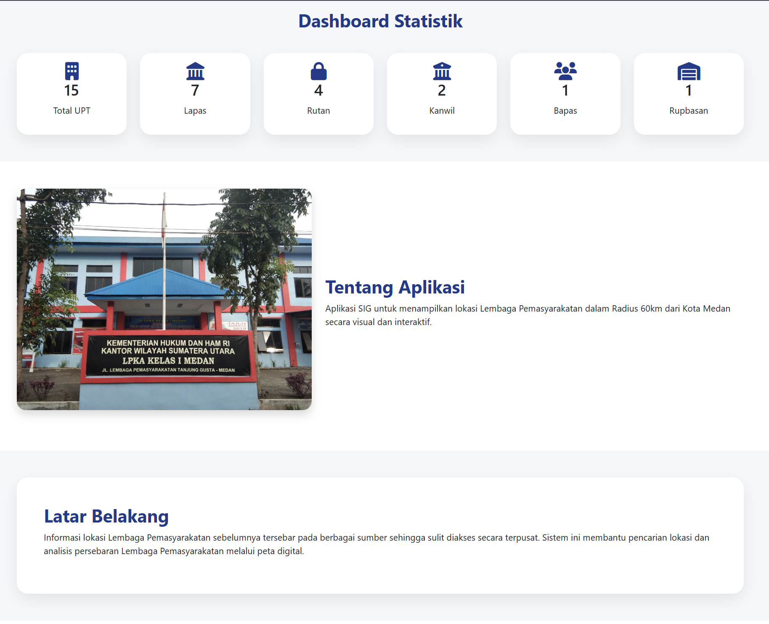769x624 pixels.
Task: Click the Aplikasi SIG description paragraph
Action: coord(528,315)
